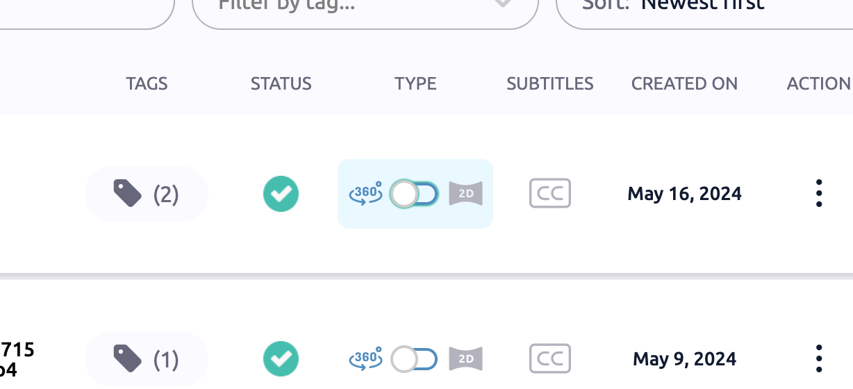Click the 2D icon in the May 16 row
The height and width of the screenshot is (389, 853).
click(465, 193)
